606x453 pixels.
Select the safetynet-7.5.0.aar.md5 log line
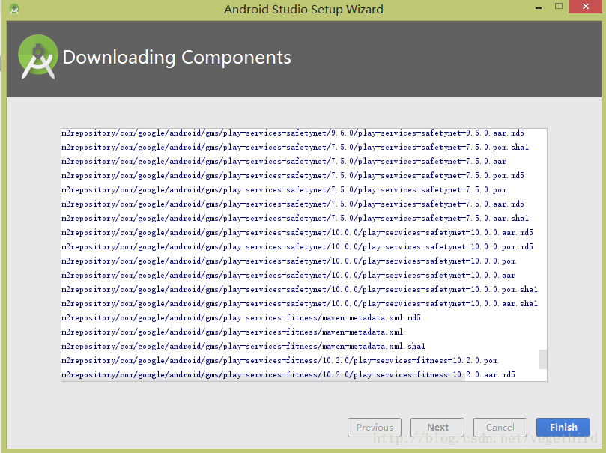pyautogui.click(x=293, y=204)
